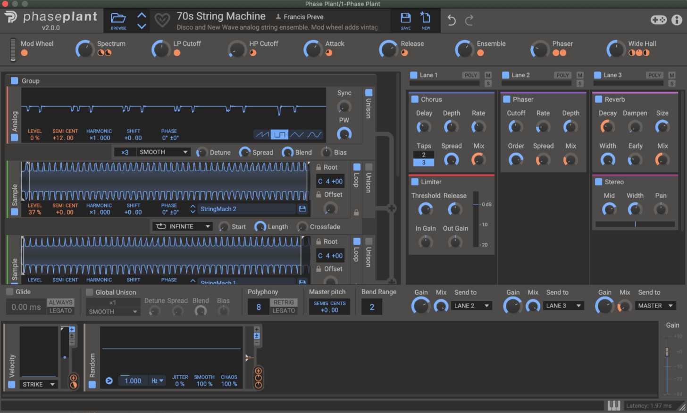Disable the Chorus effect
The height and width of the screenshot is (413, 687).
(415, 99)
